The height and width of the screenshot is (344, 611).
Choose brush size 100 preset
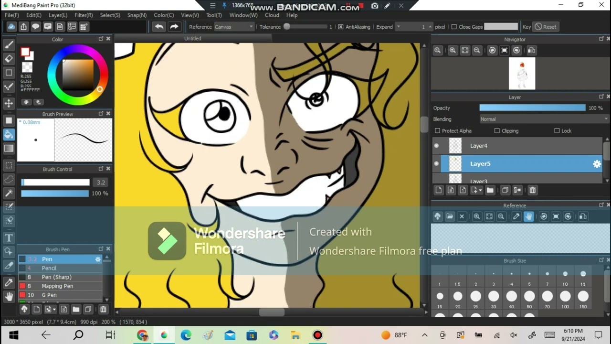tap(565, 297)
